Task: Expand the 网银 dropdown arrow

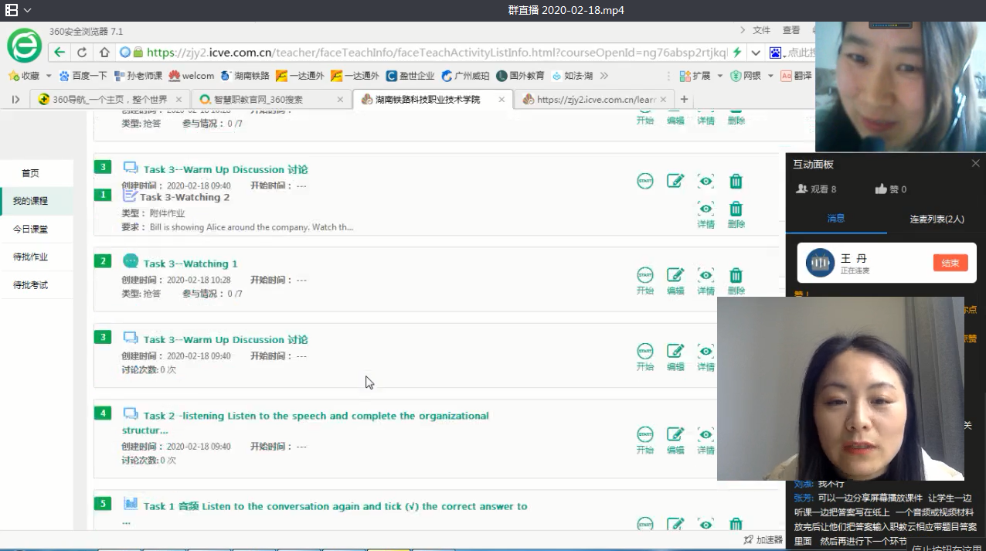Action: [x=770, y=76]
